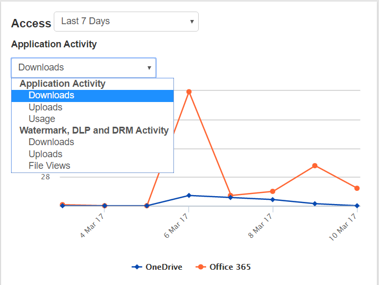Open the Last 7 Days time range dropdown
This screenshot has height=285, width=379.
click(126, 22)
